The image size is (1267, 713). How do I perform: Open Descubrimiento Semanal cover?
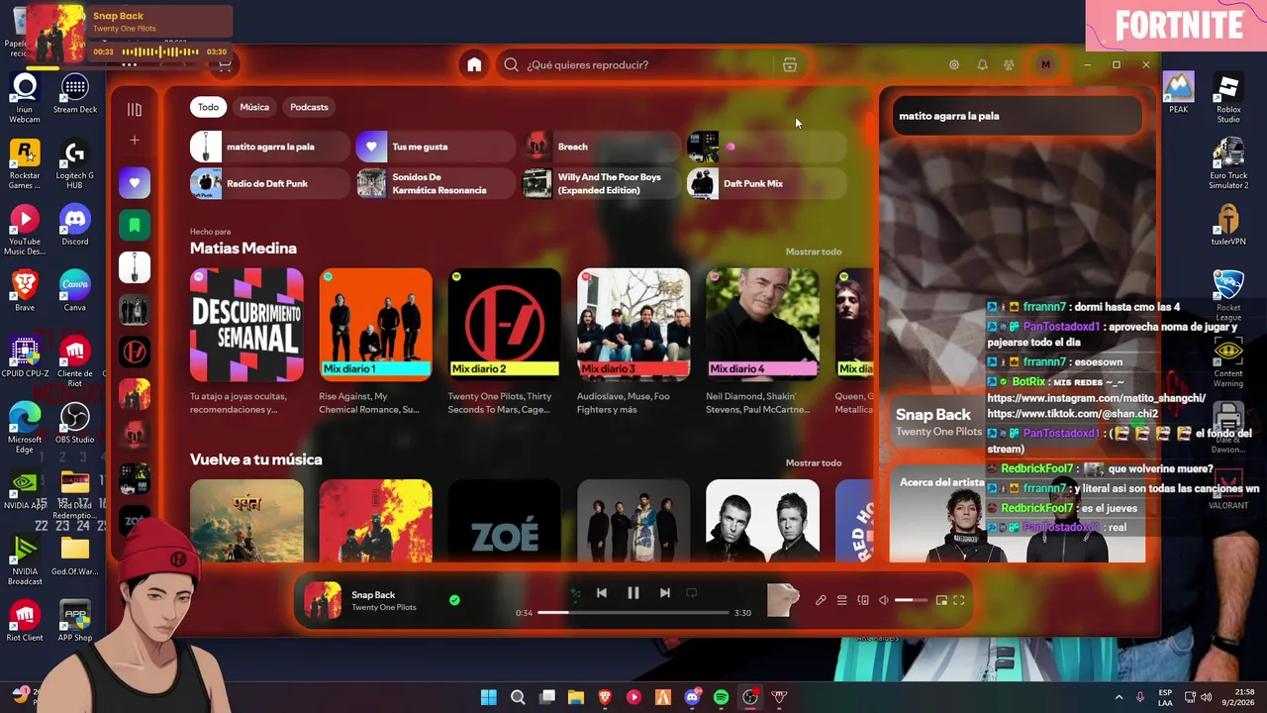point(246,325)
